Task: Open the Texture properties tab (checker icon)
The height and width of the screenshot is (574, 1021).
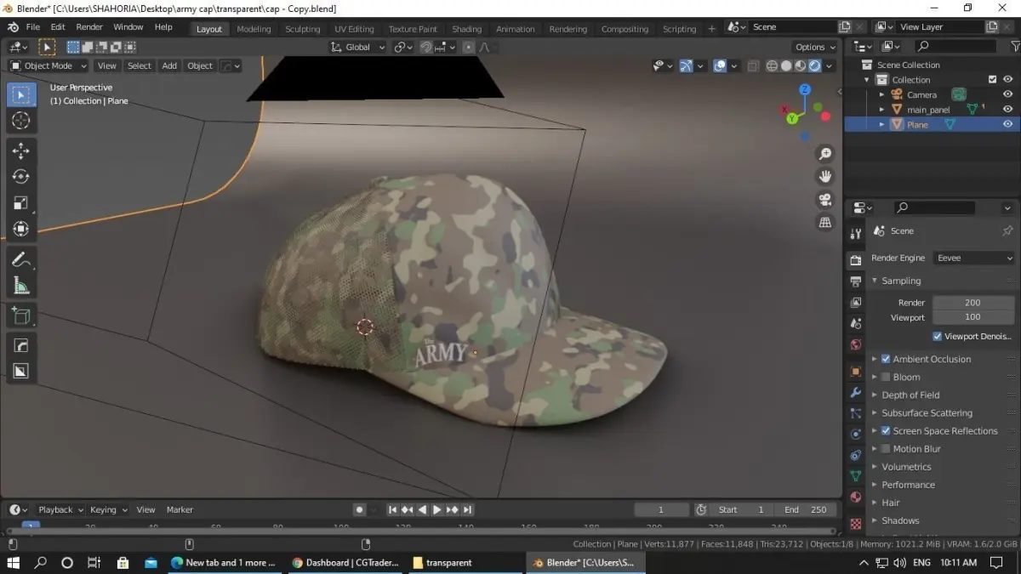Action: (856, 523)
